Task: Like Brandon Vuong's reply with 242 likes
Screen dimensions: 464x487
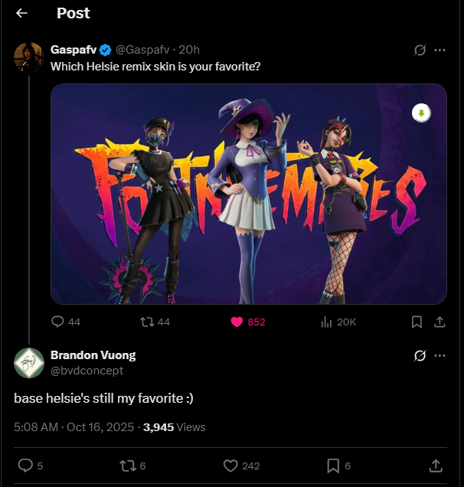Action: (x=241, y=466)
